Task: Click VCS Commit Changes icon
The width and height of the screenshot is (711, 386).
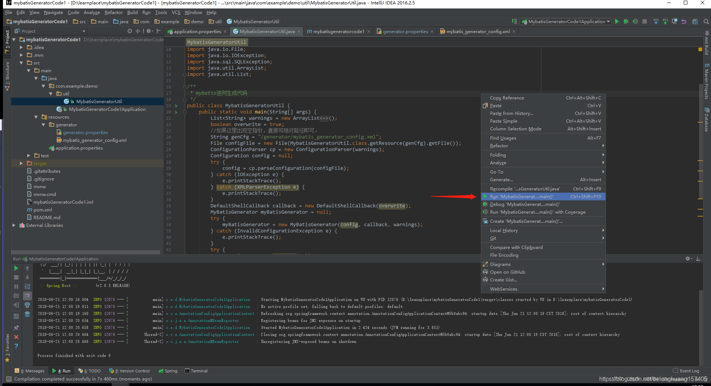Action: (665, 22)
